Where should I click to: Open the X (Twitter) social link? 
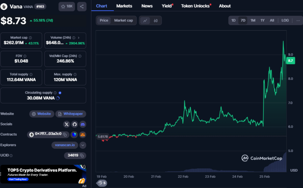click(x=66, y=124)
